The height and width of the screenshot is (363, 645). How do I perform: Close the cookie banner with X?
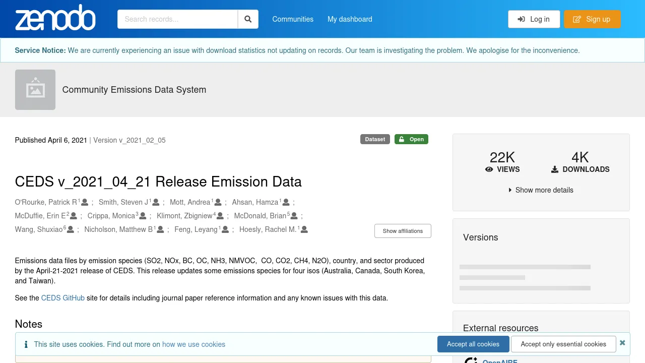[x=622, y=343]
